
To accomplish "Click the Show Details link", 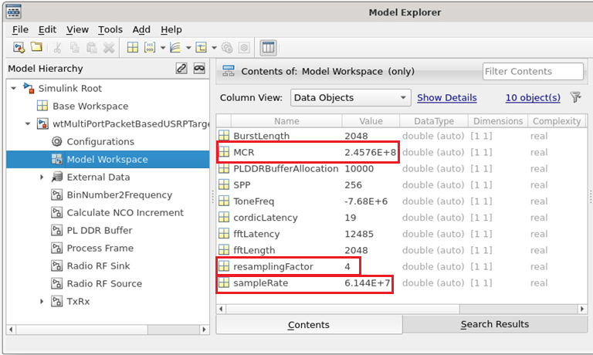I will pos(447,98).
